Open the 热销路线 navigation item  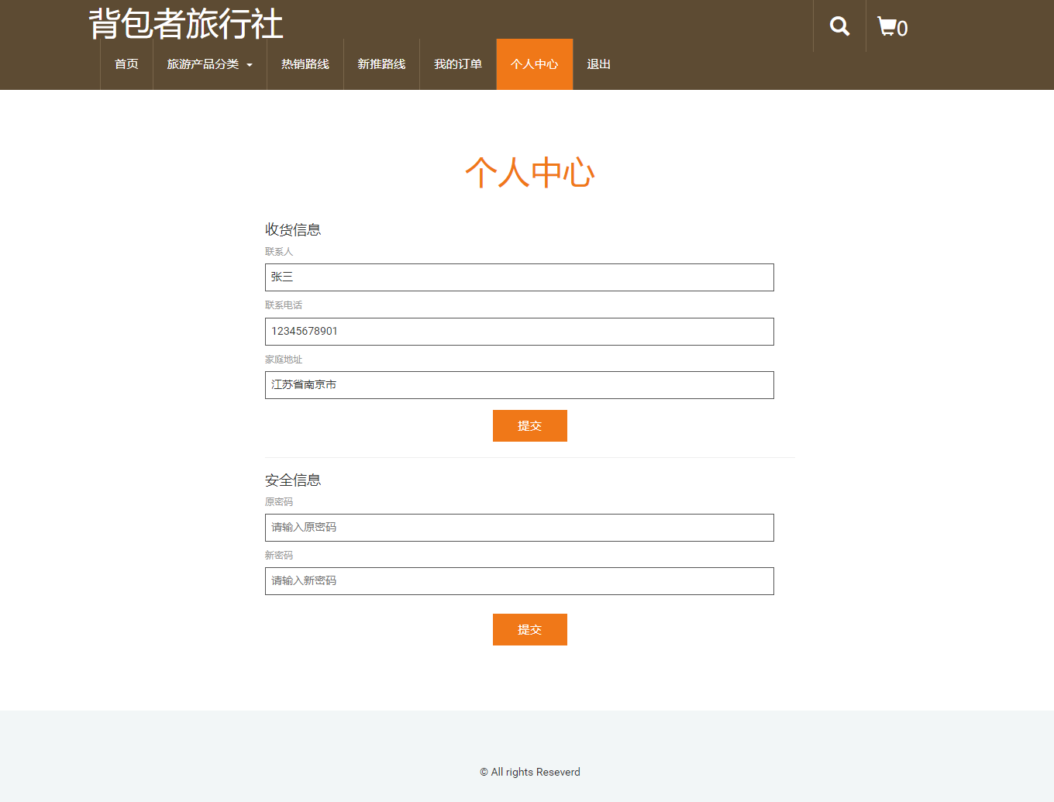(305, 64)
